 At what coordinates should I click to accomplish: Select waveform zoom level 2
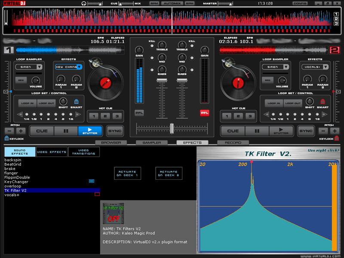click(x=336, y=19)
